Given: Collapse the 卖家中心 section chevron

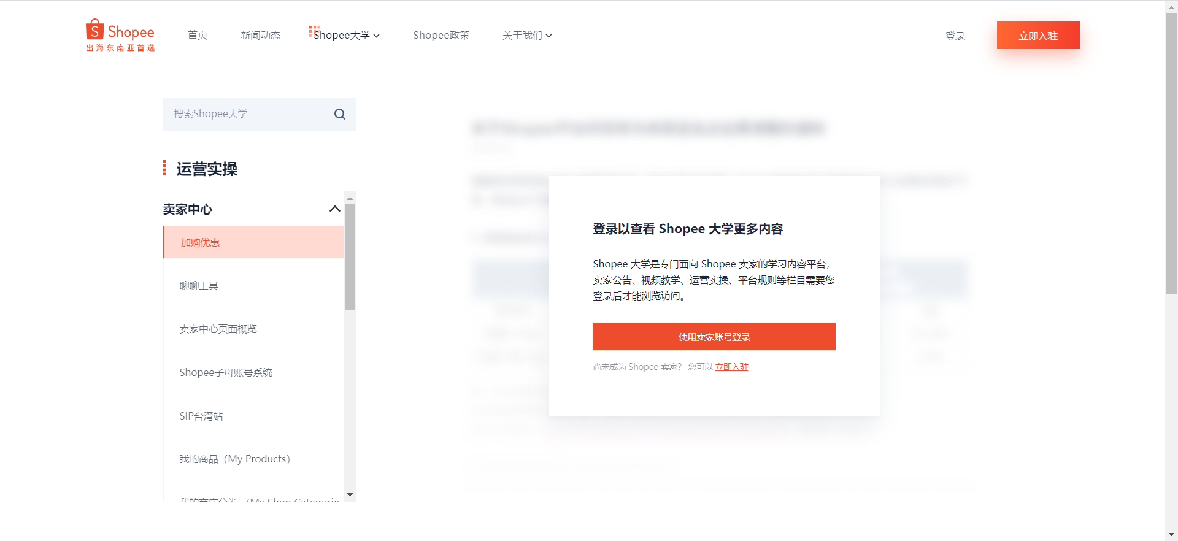Looking at the screenshot, I should [335, 209].
